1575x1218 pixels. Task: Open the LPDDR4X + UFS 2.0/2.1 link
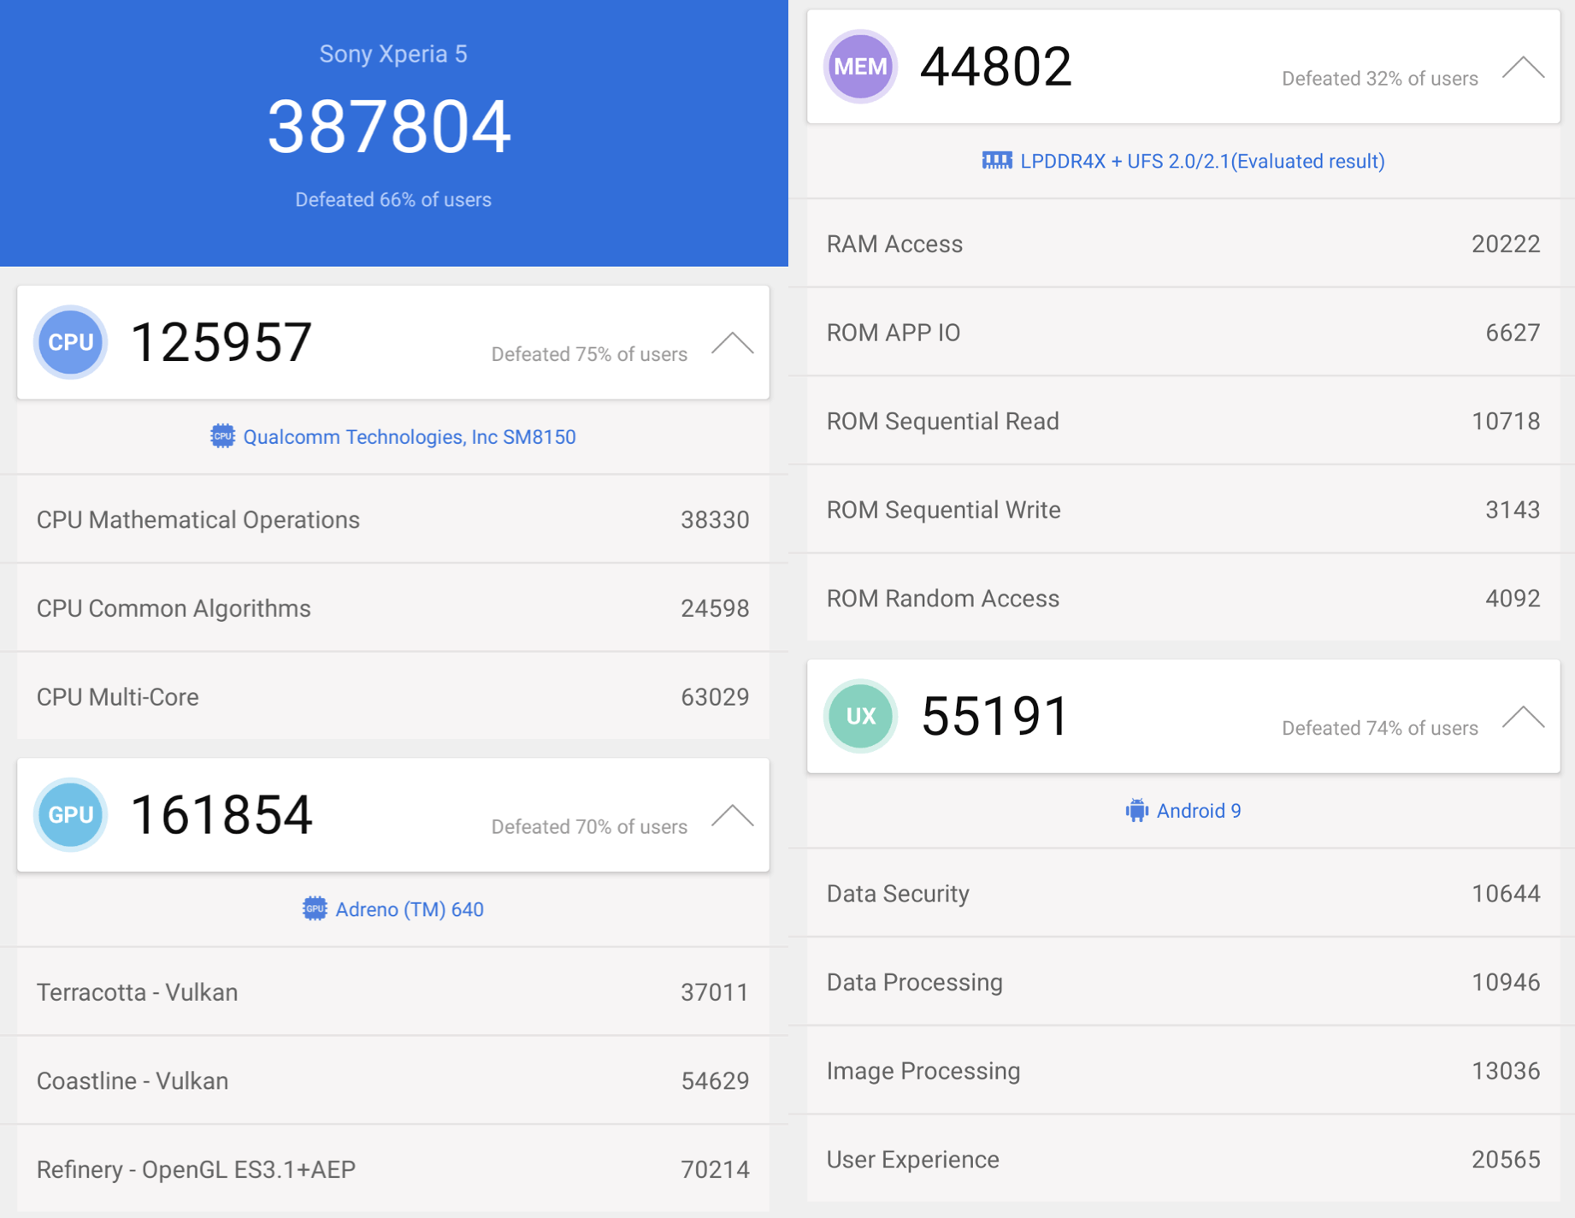coord(1203,162)
